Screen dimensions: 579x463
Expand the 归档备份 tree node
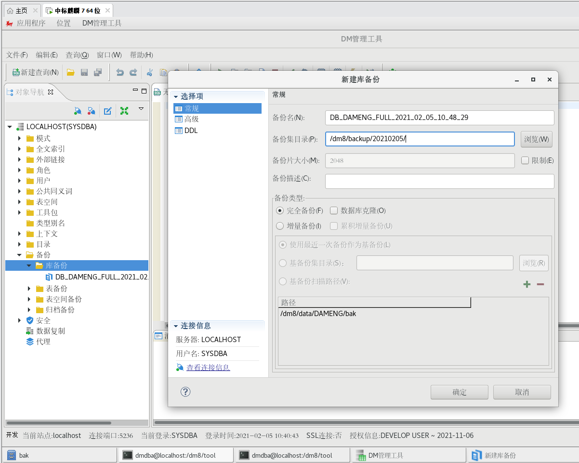click(x=29, y=310)
